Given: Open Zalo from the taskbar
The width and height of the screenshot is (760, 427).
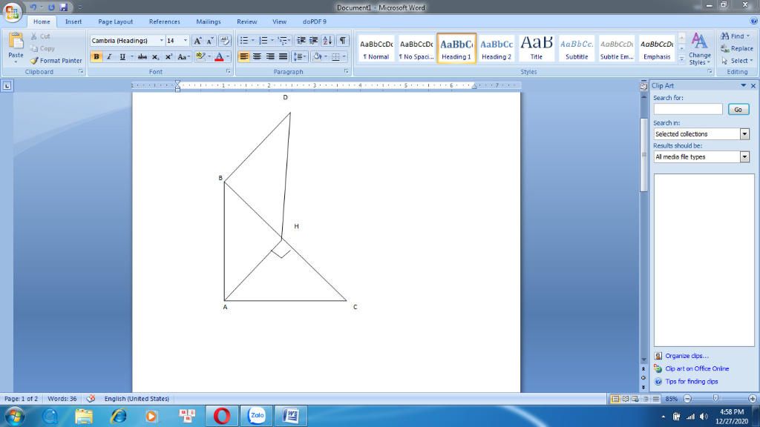Looking at the screenshot, I should coord(256,416).
